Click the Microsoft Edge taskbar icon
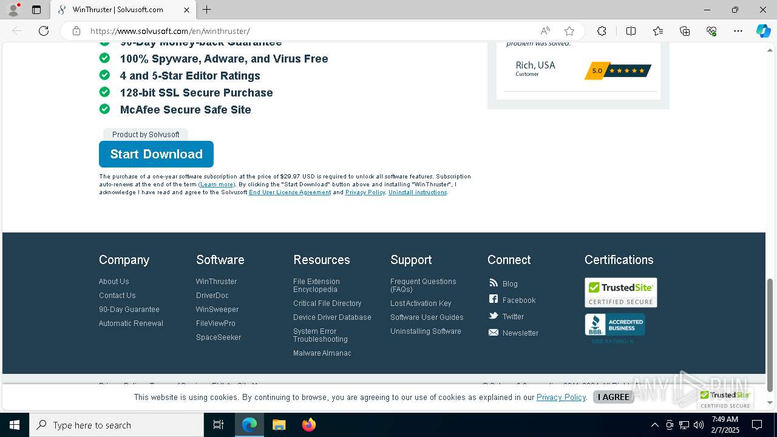The width and height of the screenshot is (777, 437). click(249, 425)
